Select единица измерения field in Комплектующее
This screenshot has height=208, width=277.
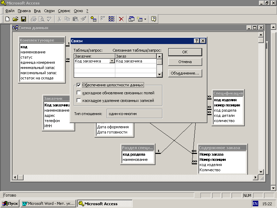coord(38,62)
